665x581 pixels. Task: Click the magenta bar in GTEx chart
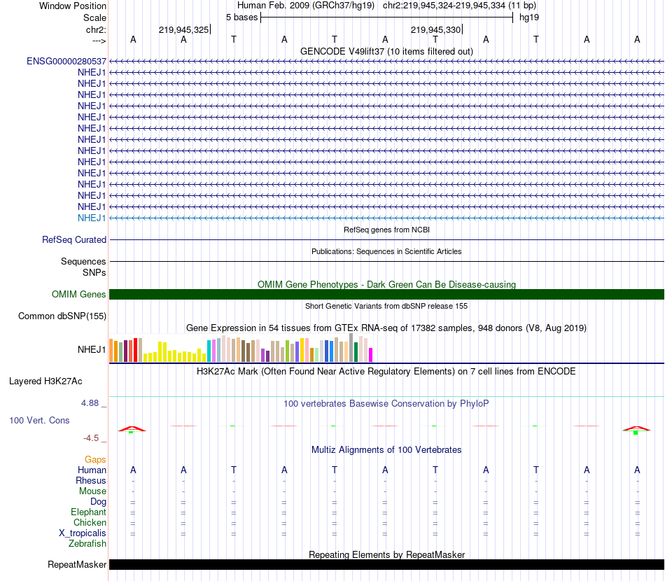371,355
